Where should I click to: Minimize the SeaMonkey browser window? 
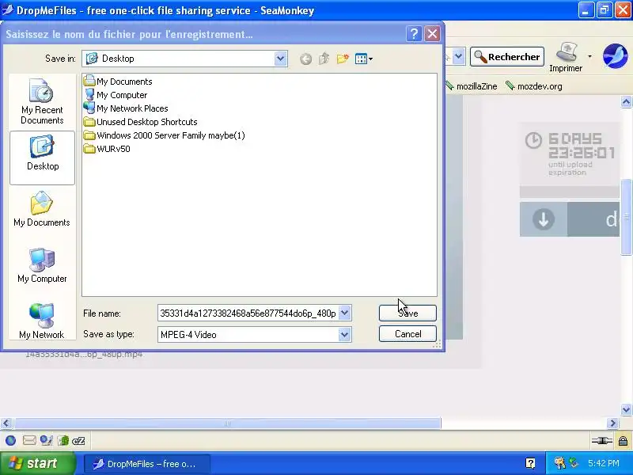coord(586,10)
